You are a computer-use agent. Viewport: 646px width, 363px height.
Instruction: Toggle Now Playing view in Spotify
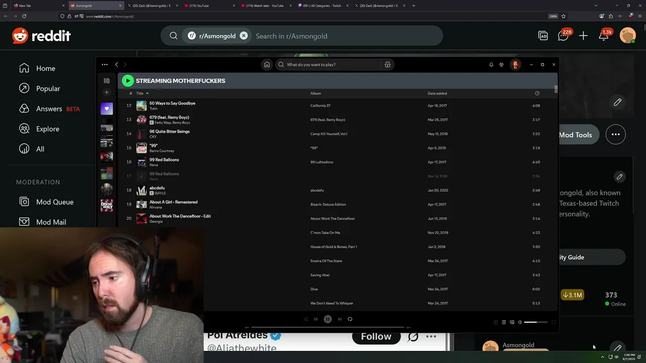(x=496, y=322)
